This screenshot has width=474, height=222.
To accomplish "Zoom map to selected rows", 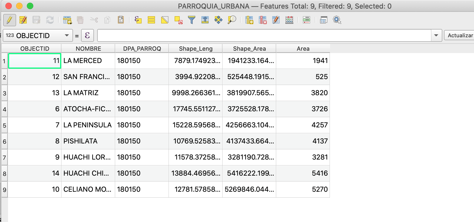I will pyautogui.click(x=232, y=20).
